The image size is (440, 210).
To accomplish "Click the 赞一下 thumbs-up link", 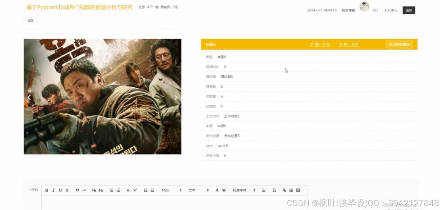I will coord(320,44).
